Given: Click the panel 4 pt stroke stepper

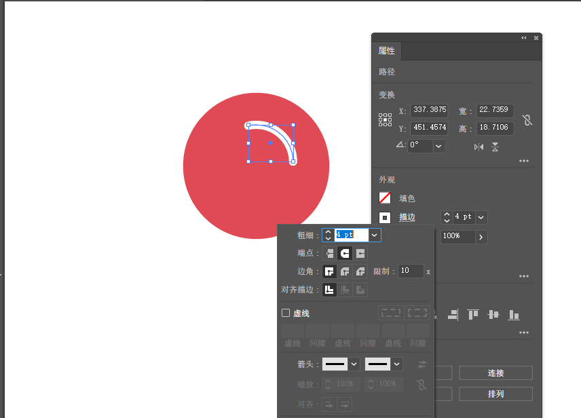Looking at the screenshot, I should (447, 218).
